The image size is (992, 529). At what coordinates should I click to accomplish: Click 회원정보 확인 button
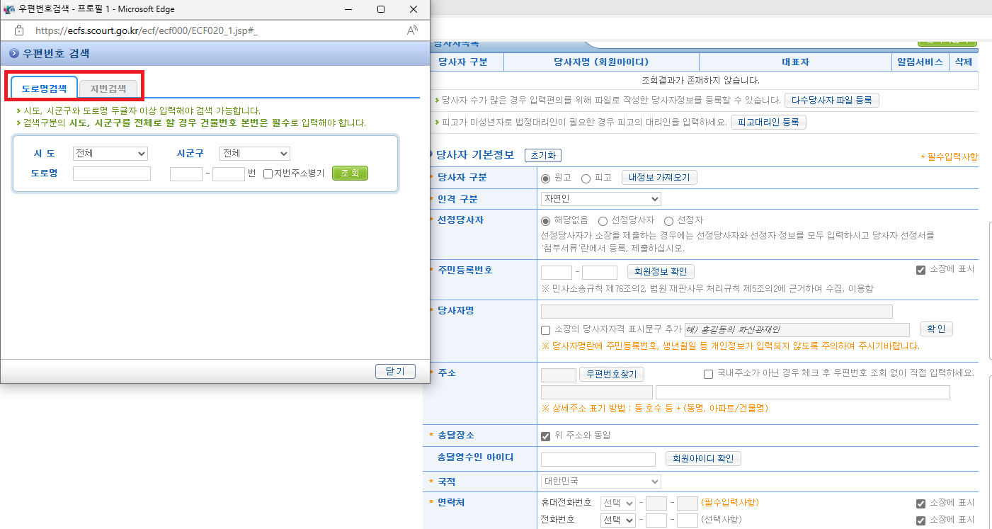(661, 271)
